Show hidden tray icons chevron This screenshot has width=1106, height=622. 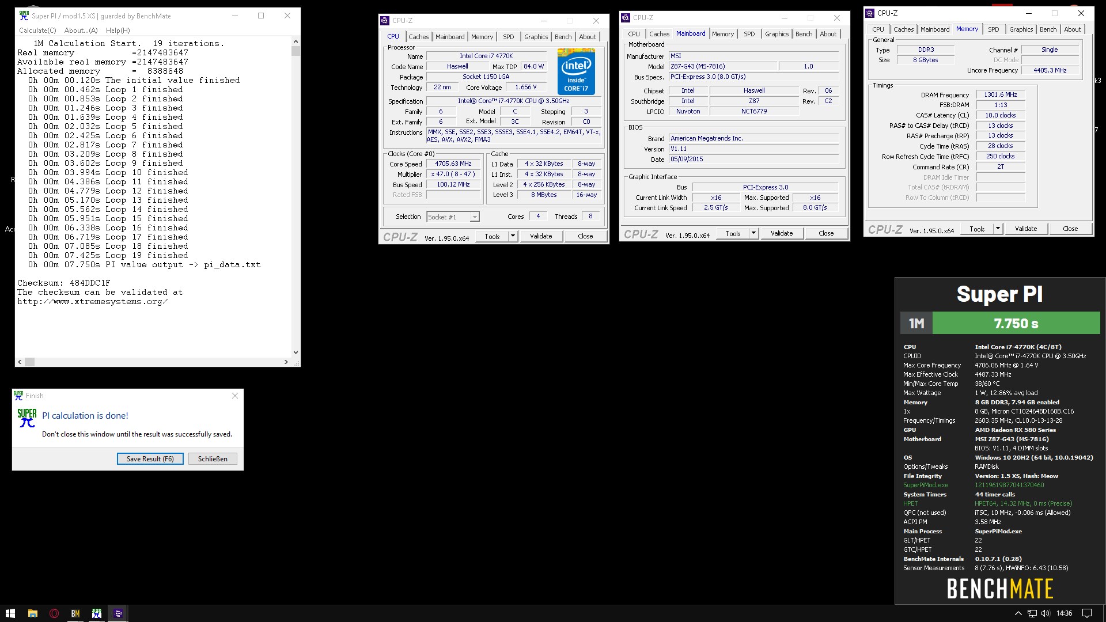click(1018, 613)
